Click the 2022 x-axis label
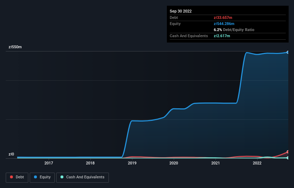The width and height of the screenshot is (294, 188). tap(257, 163)
